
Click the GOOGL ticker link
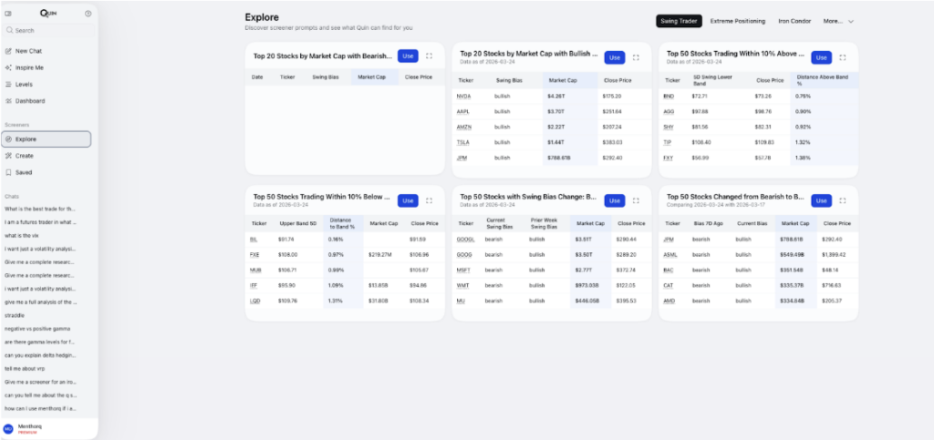click(x=466, y=239)
